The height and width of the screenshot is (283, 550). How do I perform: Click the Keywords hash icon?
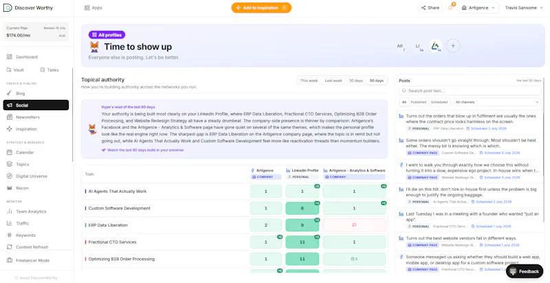(x=10, y=235)
